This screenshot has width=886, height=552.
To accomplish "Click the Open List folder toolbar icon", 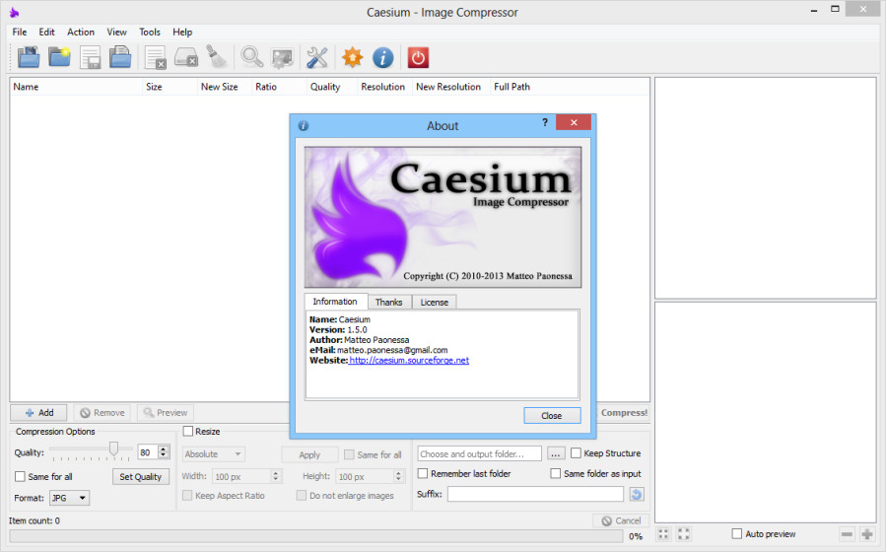I will tap(120, 57).
